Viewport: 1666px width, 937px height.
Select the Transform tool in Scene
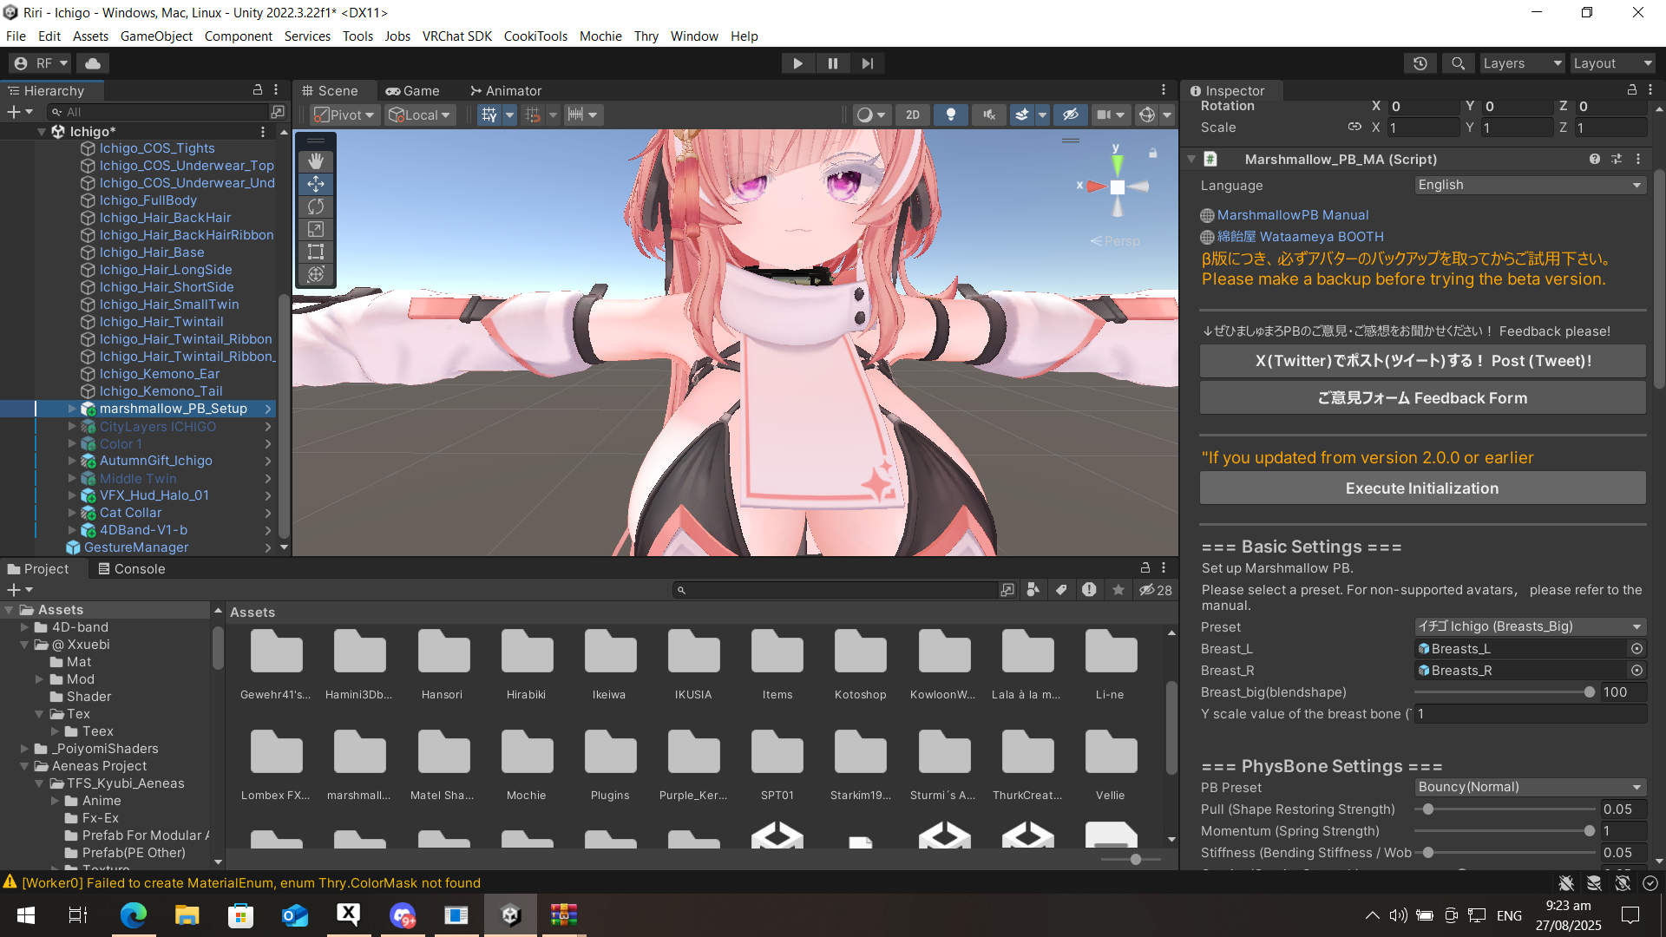click(x=316, y=274)
